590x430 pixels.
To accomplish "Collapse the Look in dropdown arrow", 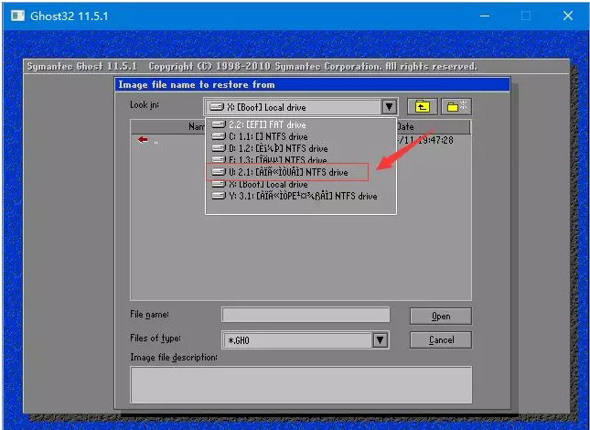I will [390, 107].
